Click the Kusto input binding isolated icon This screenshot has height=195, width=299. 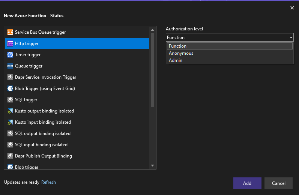[10, 122]
